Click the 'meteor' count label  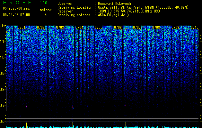pos(46,10)
